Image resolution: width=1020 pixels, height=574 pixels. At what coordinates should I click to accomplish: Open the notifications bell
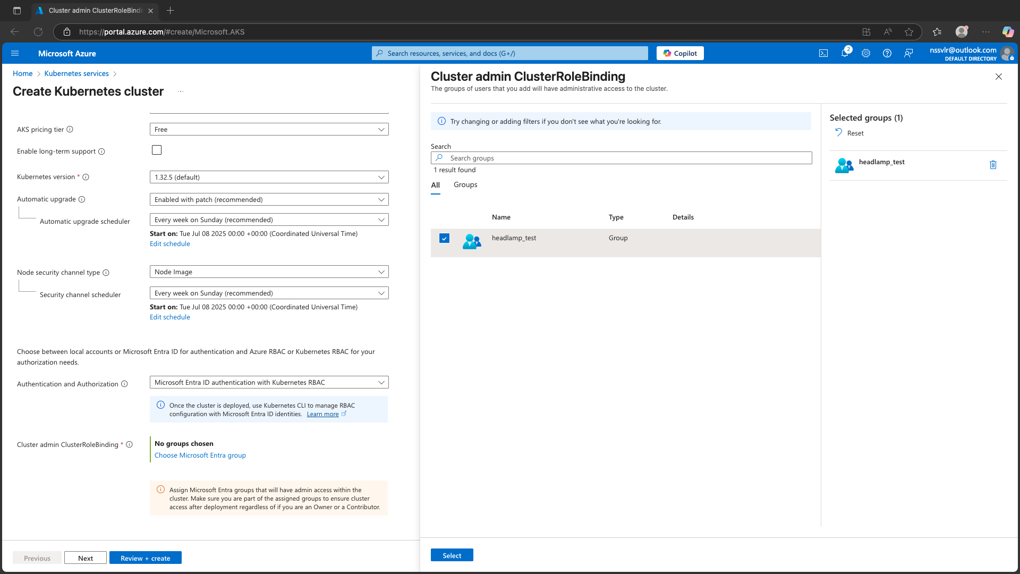tap(845, 53)
